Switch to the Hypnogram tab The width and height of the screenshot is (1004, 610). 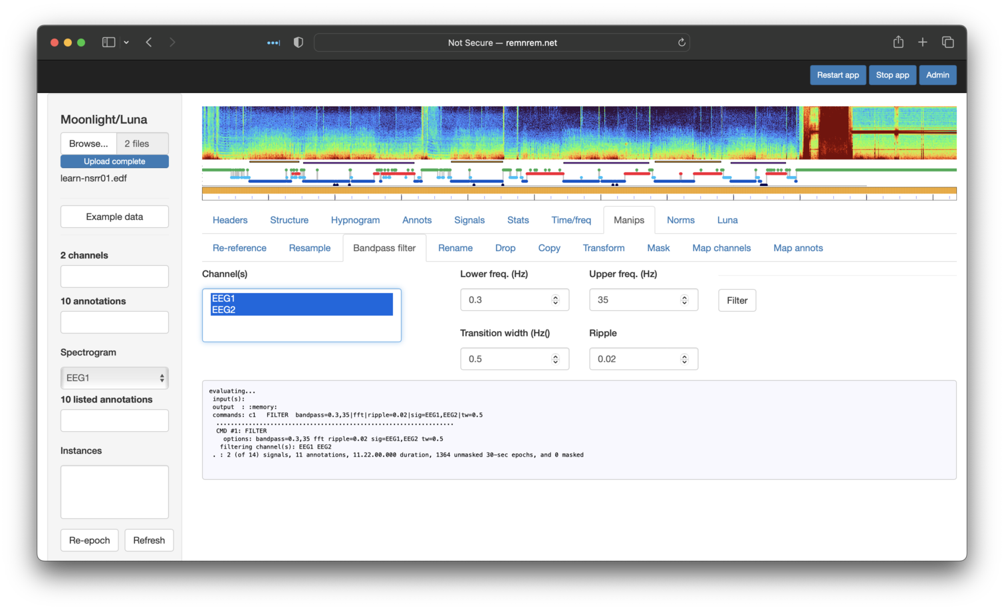355,220
